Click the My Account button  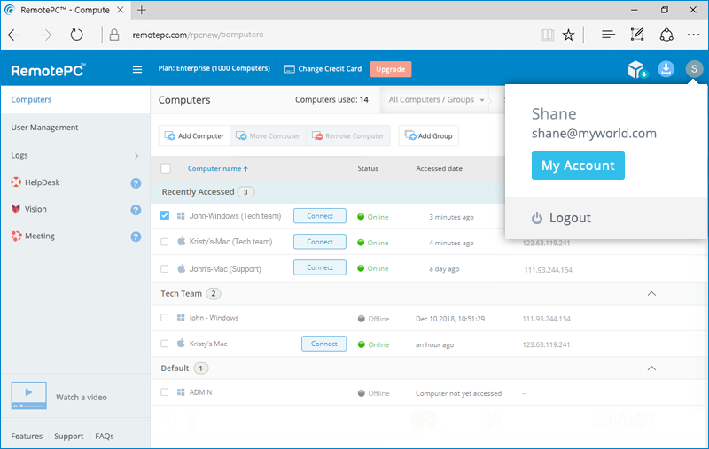pyautogui.click(x=578, y=166)
